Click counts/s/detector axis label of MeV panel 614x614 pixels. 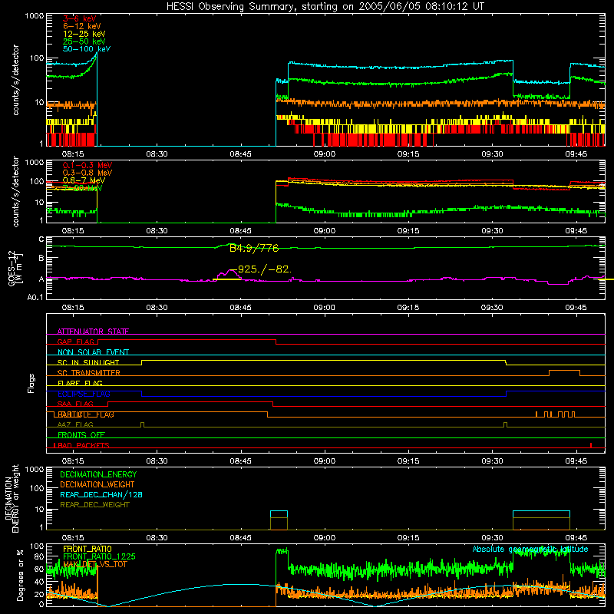point(15,192)
